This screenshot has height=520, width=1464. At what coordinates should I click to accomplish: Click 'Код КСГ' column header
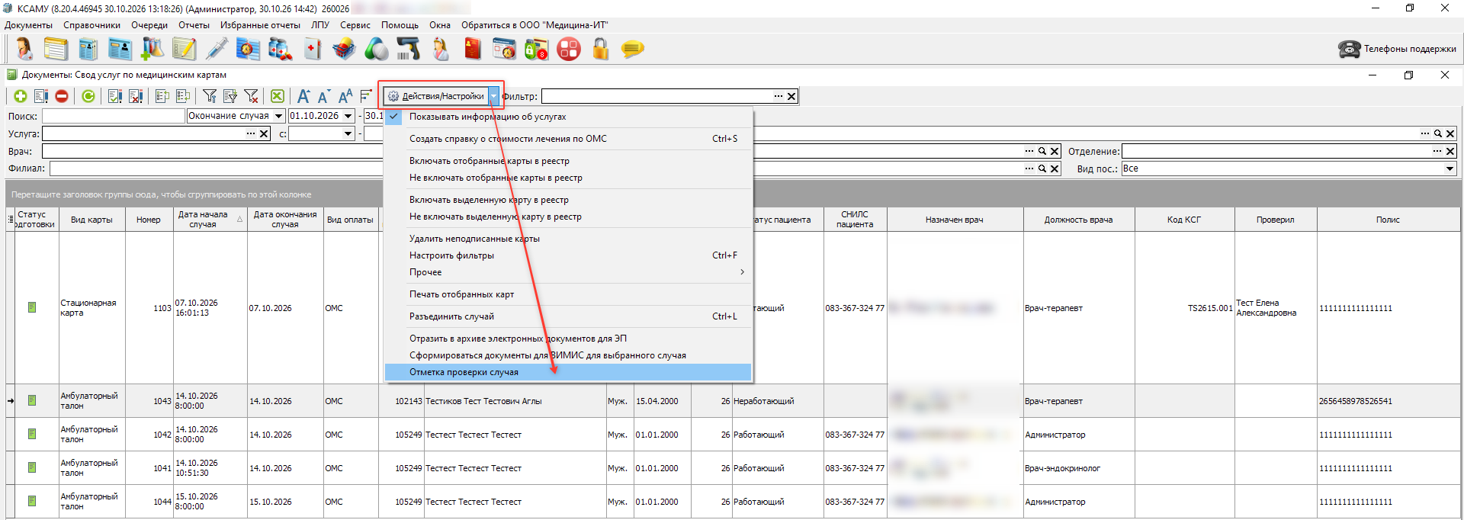point(1184,220)
